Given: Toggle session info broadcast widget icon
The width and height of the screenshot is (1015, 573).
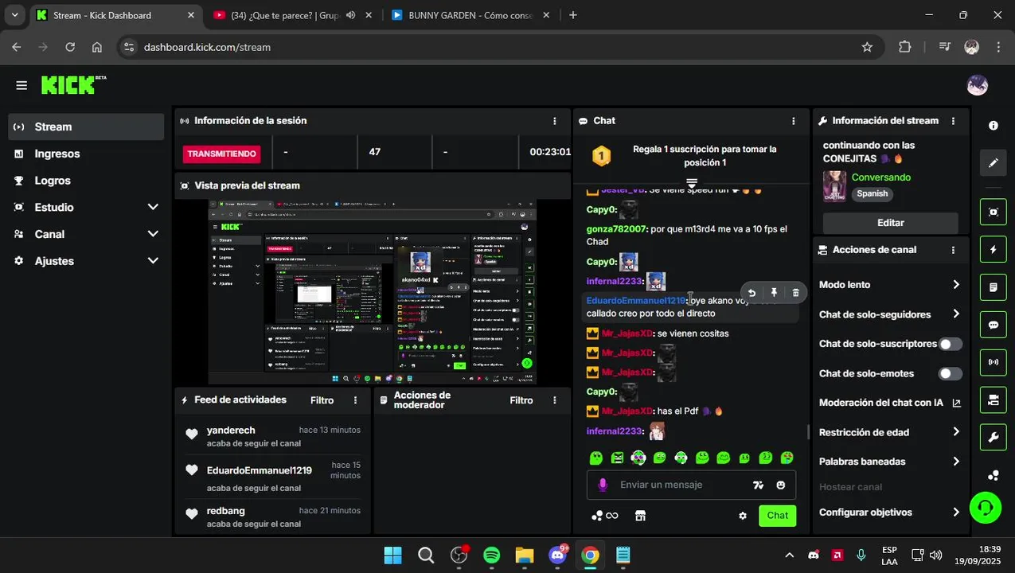Looking at the screenshot, I should coord(994,362).
